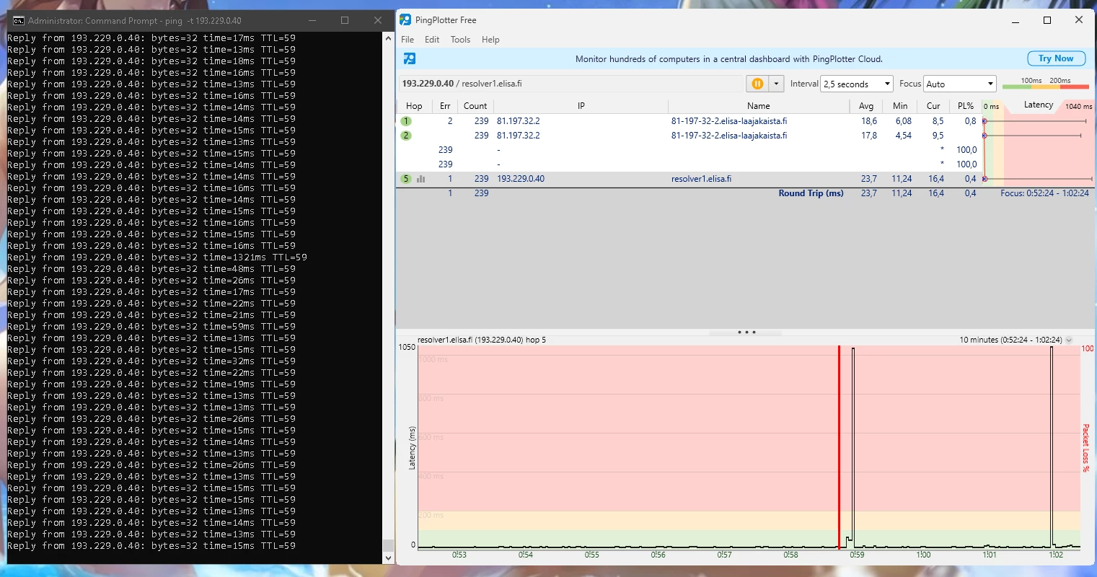Click the 0:59 time label on the graph axis
Screen dimensions: 1097x577
tap(857, 555)
